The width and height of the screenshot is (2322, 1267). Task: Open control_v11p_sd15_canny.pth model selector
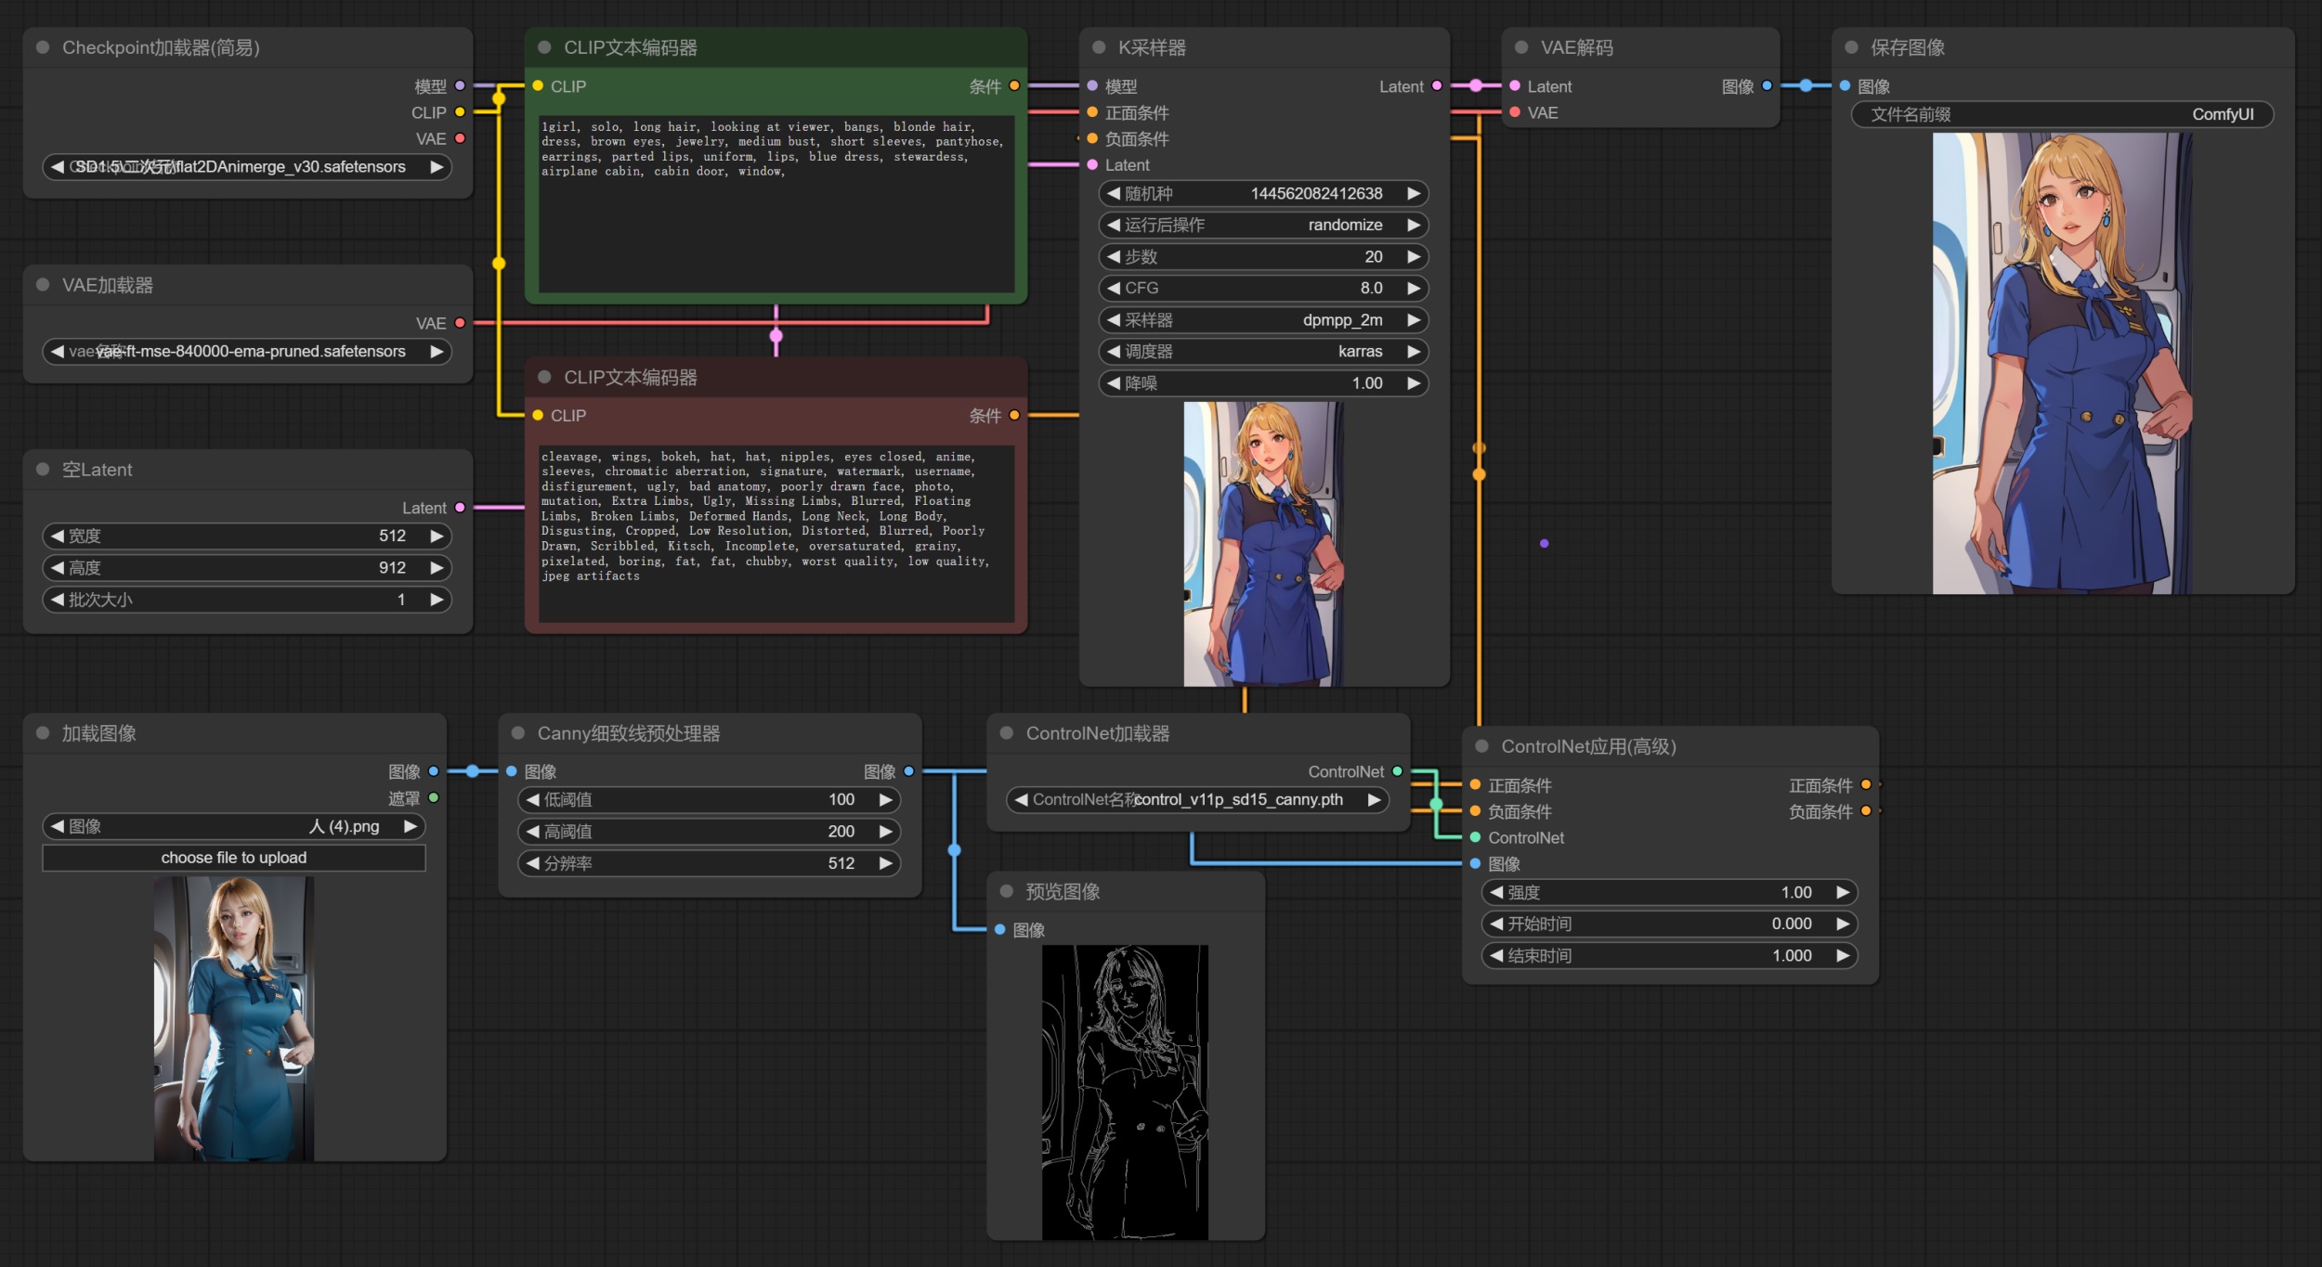point(1198,799)
